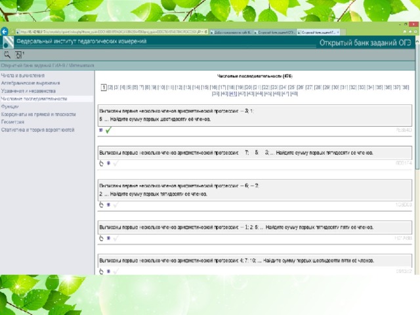Click the grey checkmark under the 4; 7; 10 task
420x315 pixels.
(115, 272)
